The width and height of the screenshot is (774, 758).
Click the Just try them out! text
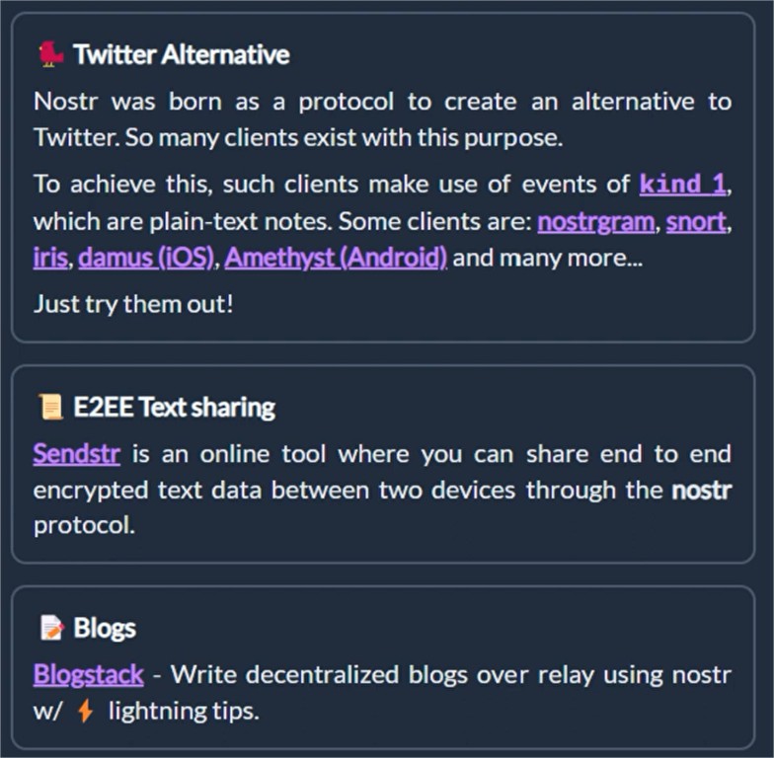click(133, 304)
